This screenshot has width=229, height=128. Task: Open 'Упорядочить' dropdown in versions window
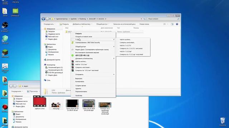(49, 24)
